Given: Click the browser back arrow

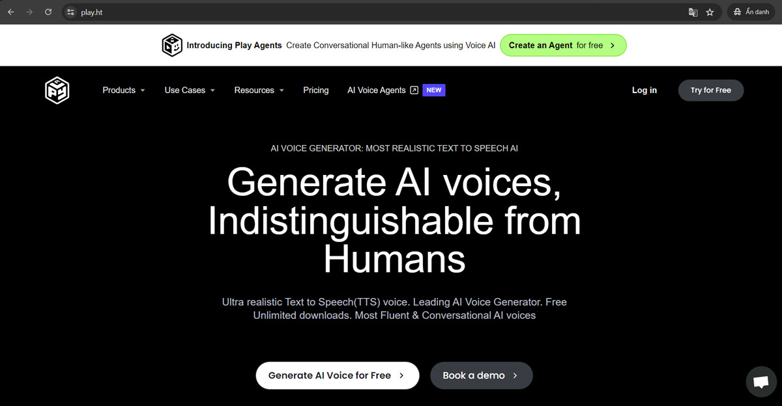Looking at the screenshot, I should click(x=11, y=12).
